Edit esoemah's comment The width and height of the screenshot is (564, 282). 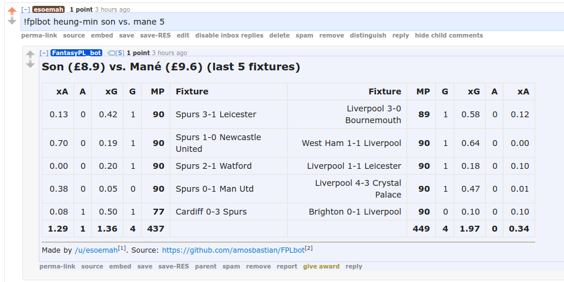tap(183, 35)
